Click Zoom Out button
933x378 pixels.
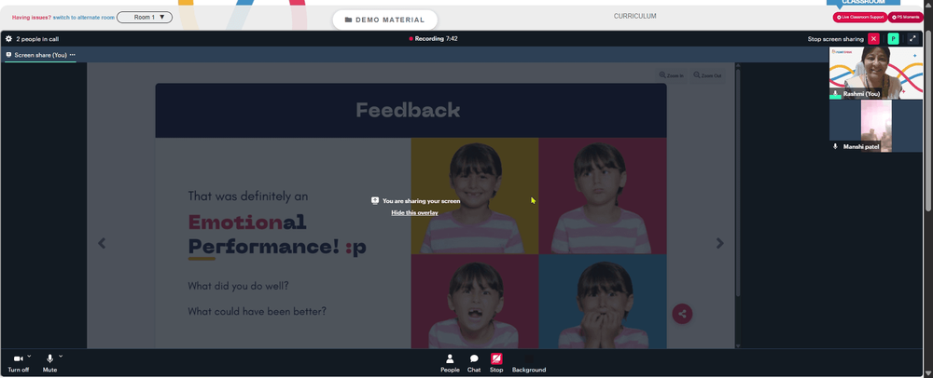coord(707,75)
